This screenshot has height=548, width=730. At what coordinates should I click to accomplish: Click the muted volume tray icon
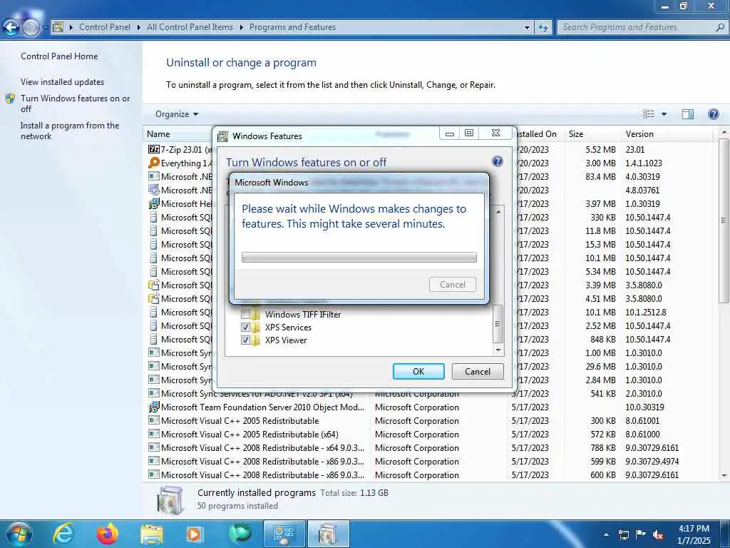658,534
